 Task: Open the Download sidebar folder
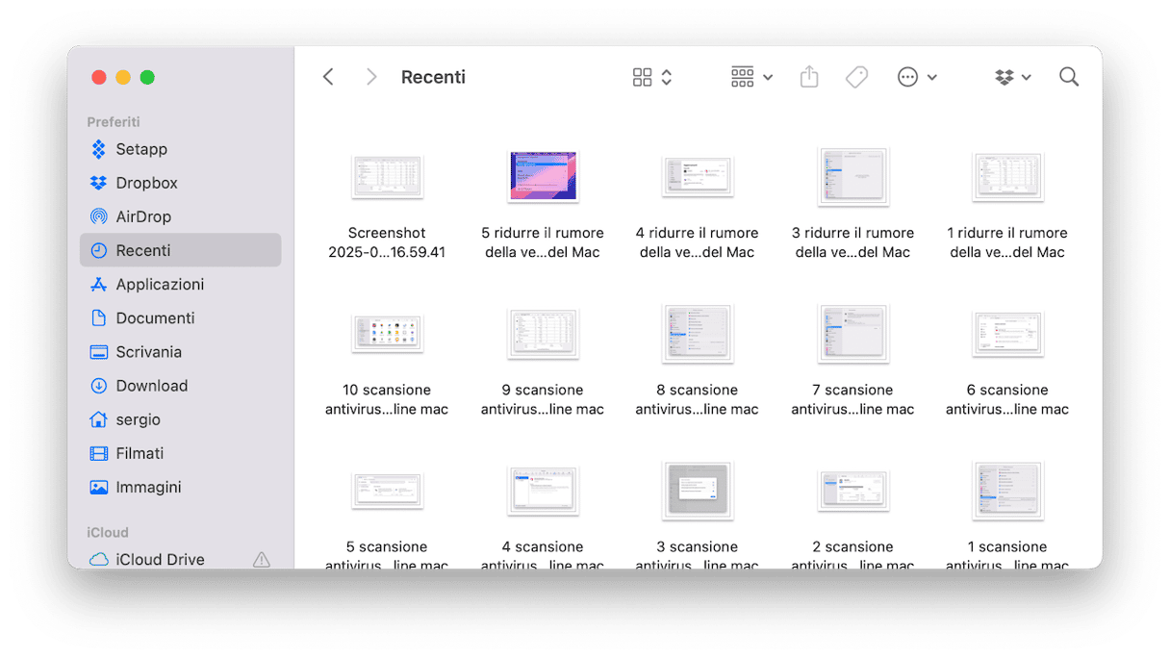tap(151, 386)
